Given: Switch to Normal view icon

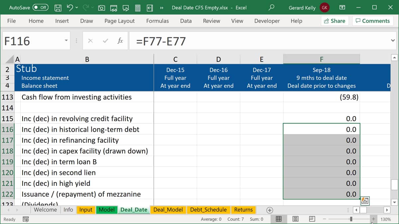Looking at the screenshot, I should tap(279, 219).
